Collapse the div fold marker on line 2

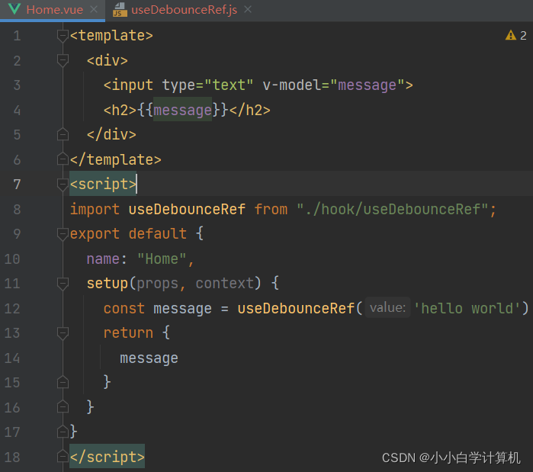[x=63, y=61]
